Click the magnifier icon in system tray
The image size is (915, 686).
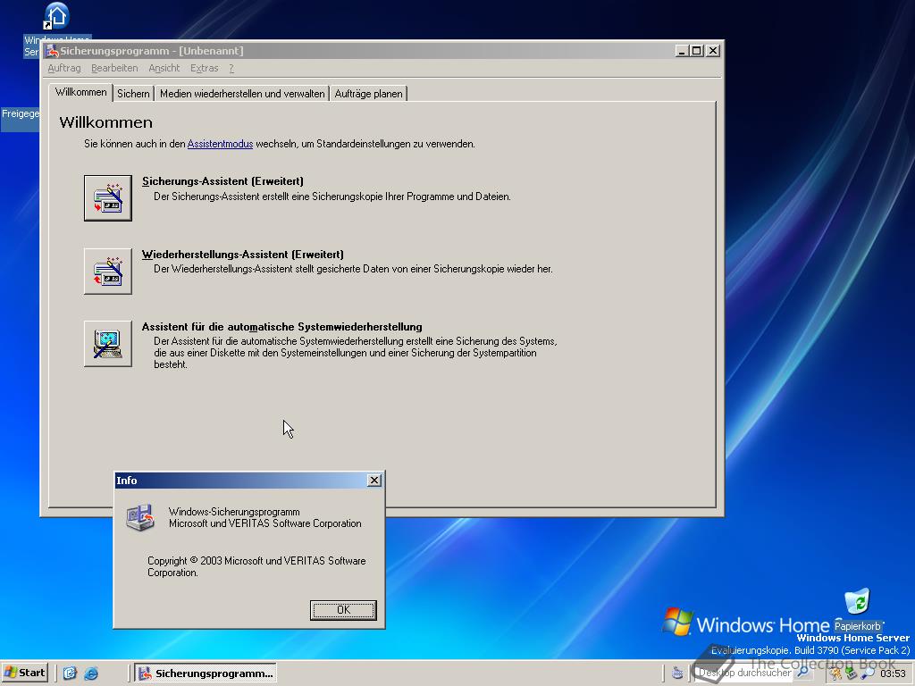867,673
